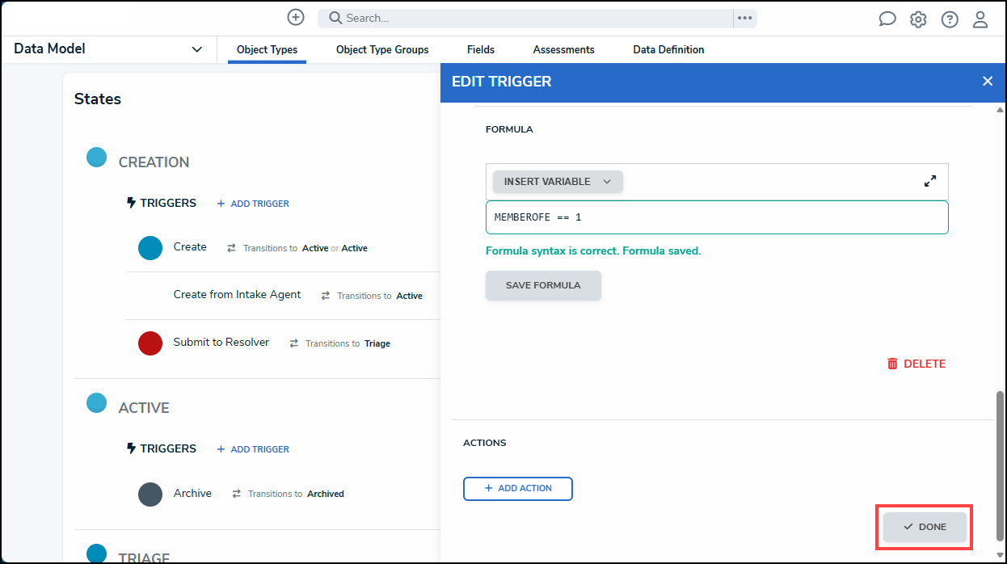Image resolution: width=1007 pixels, height=564 pixels.
Task: Click the CREATION state color circle
Action: [96, 157]
